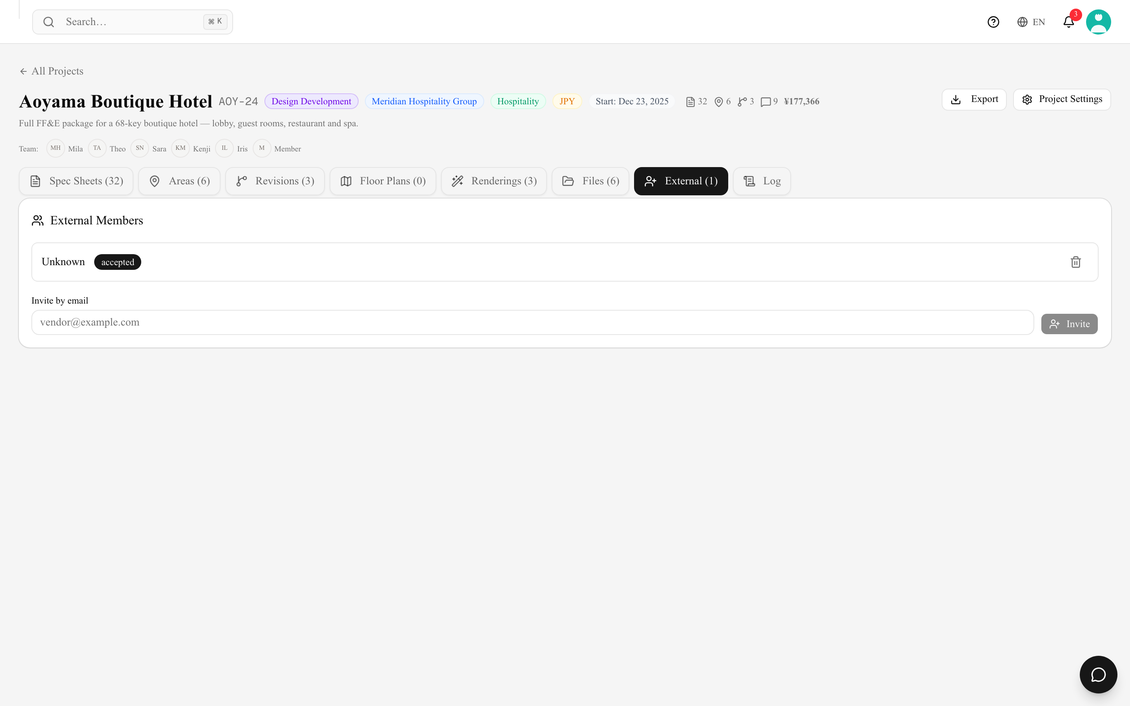Focus the invite email input field
1130x706 pixels.
[532, 322]
